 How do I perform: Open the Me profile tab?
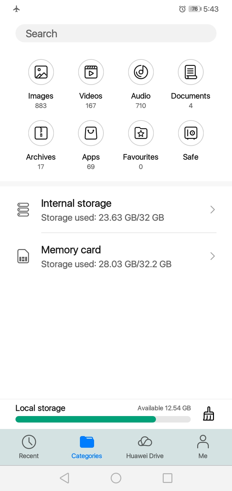[203, 447]
